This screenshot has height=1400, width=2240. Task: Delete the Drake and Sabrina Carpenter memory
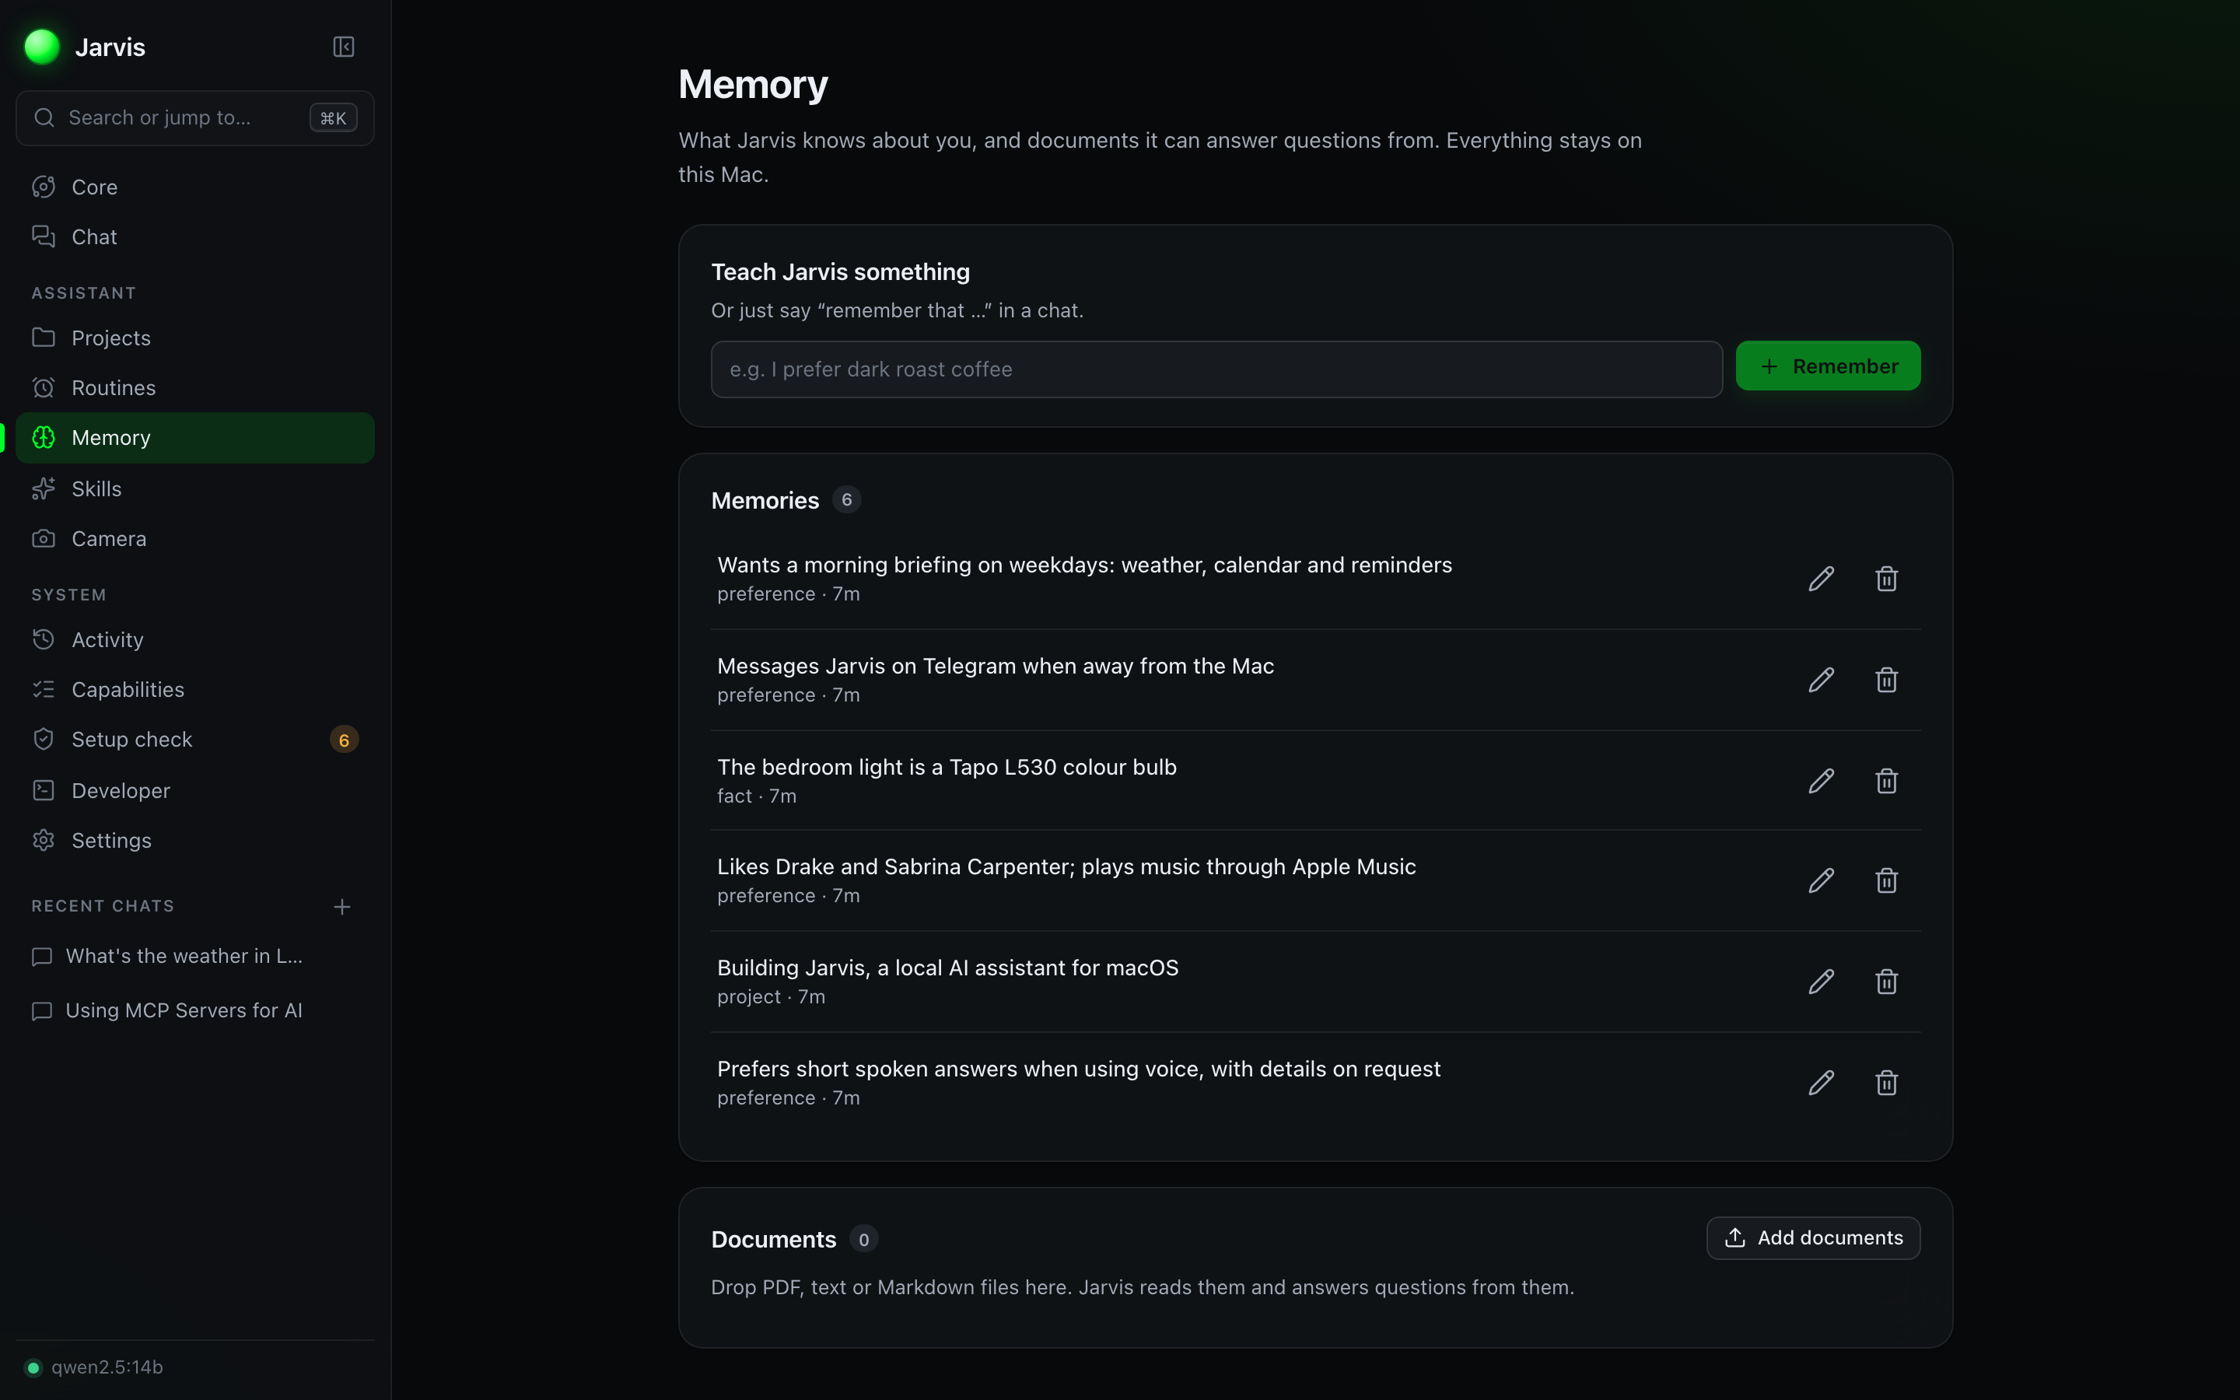1886,880
